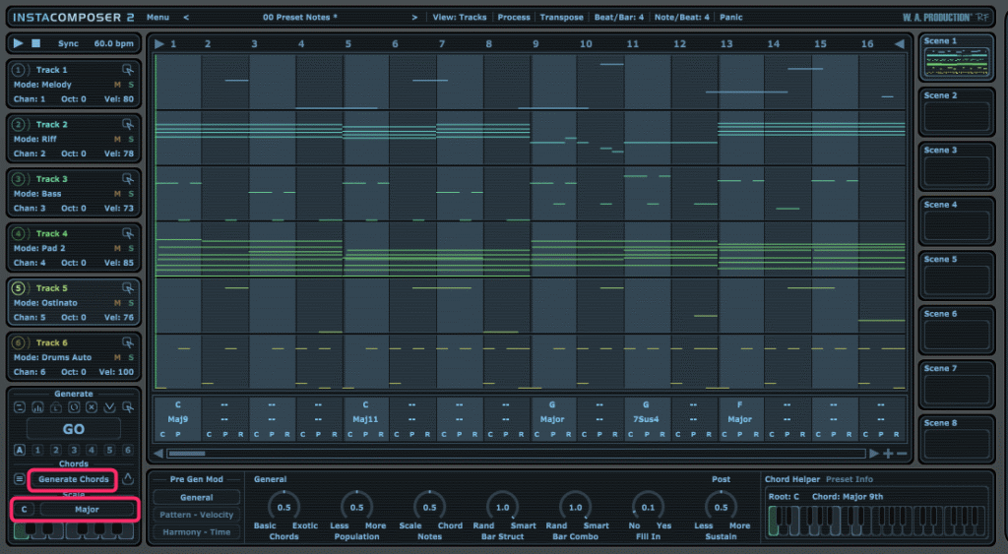Click Generate section drag cursor icon
This screenshot has width=1008, height=554.
coord(128,407)
